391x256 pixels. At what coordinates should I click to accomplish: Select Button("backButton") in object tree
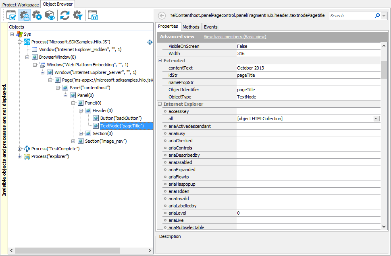click(121, 118)
